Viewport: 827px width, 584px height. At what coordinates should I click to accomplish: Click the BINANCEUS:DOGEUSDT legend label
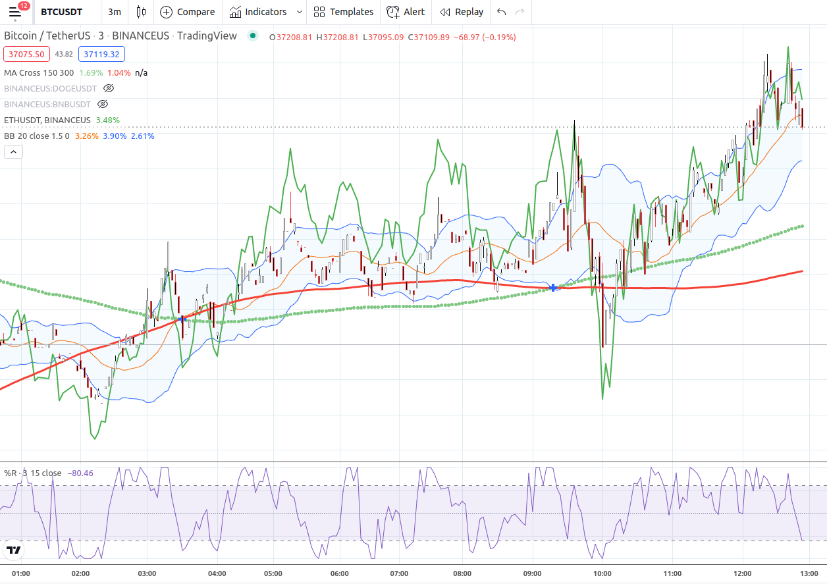[x=51, y=88]
